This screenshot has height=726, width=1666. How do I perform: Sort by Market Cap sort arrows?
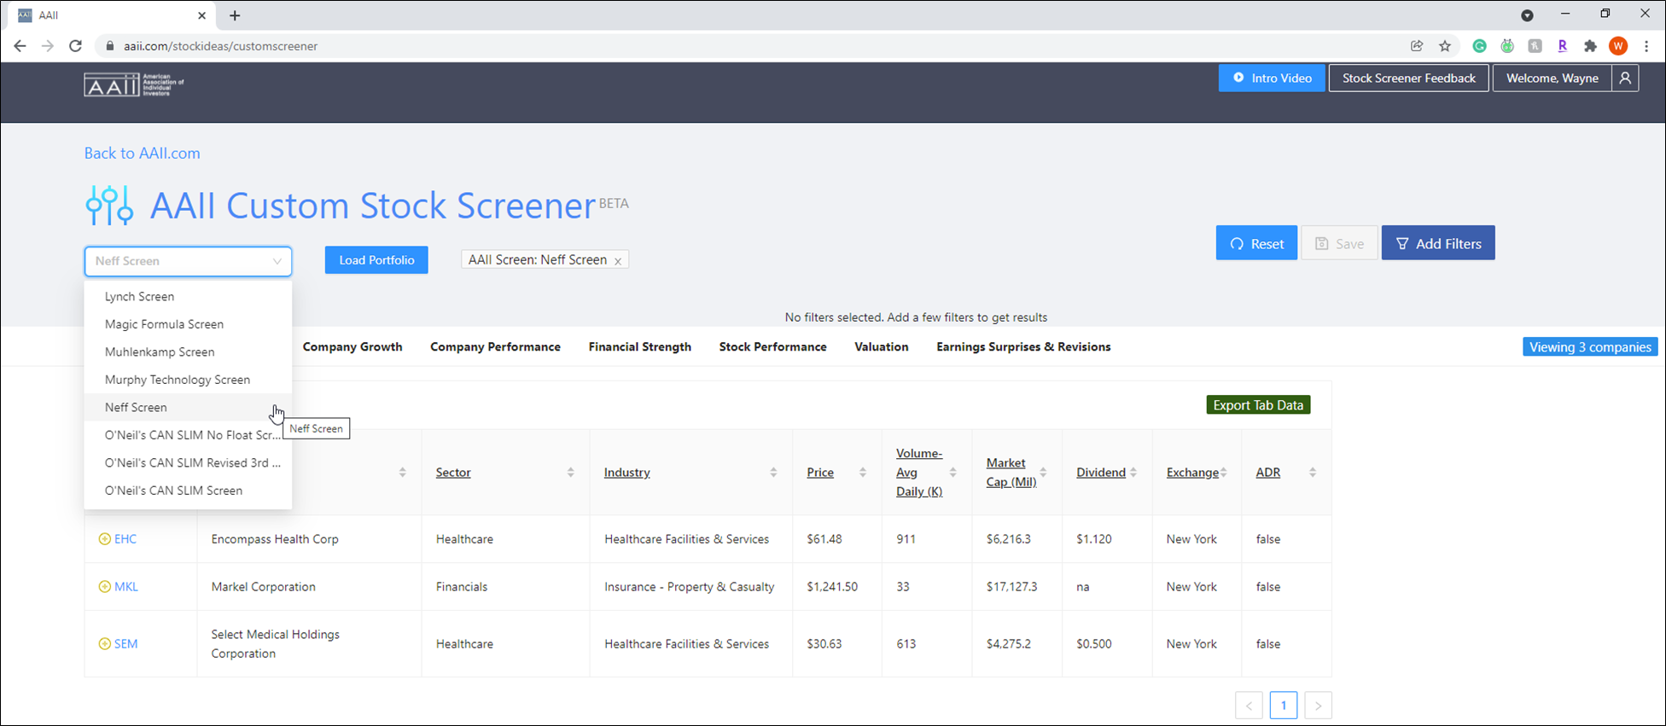pyautogui.click(x=1043, y=473)
